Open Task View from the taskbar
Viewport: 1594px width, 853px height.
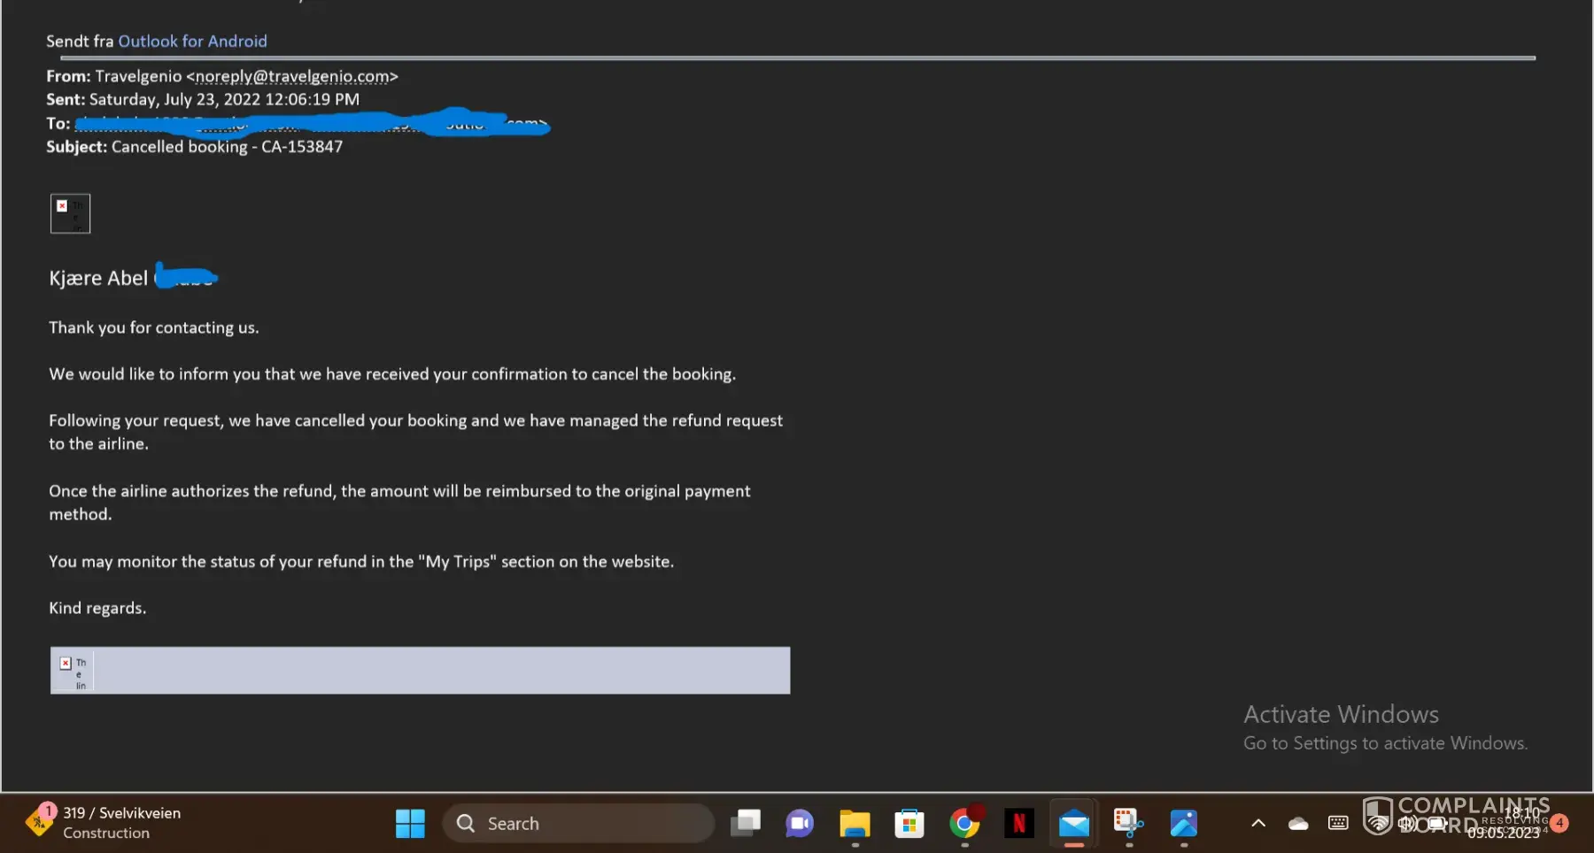tap(746, 824)
